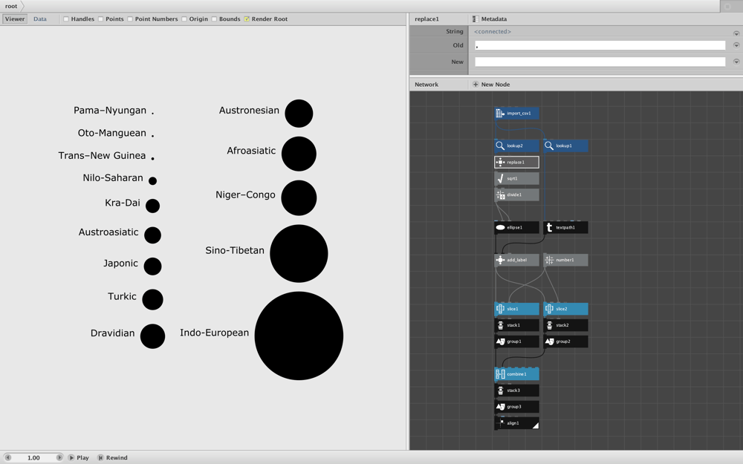The width and height of the screenshot is (743, 464).
Task: Select the import_csv1 node icon
Action: coord(499,113)
